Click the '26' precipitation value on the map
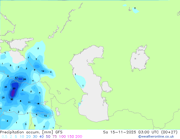Image resolution: width=180 pixels, height=139 pixels. [x=6, y=87]
